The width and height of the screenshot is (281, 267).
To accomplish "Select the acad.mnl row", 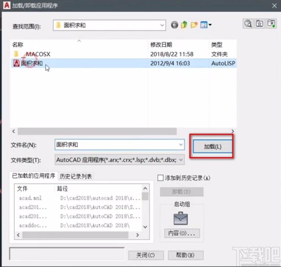I will 79,198.
